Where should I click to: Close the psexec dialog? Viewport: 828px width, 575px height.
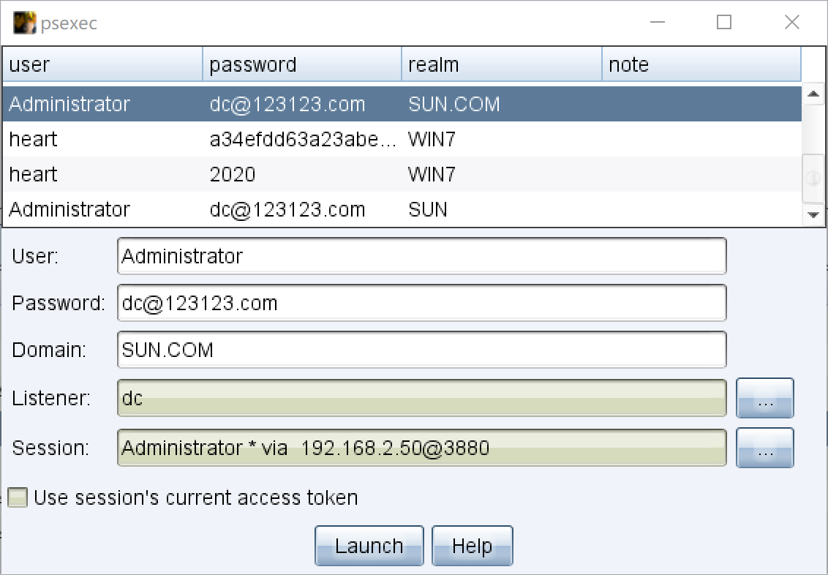coord(791,22)
